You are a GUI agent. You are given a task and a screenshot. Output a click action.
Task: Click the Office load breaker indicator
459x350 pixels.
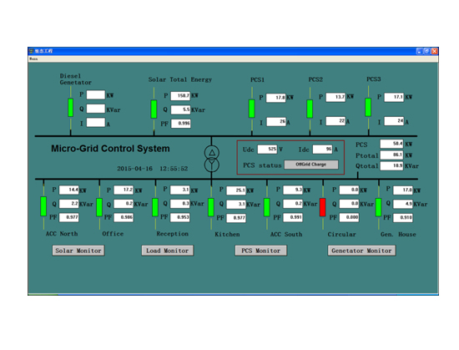point(99,207)
